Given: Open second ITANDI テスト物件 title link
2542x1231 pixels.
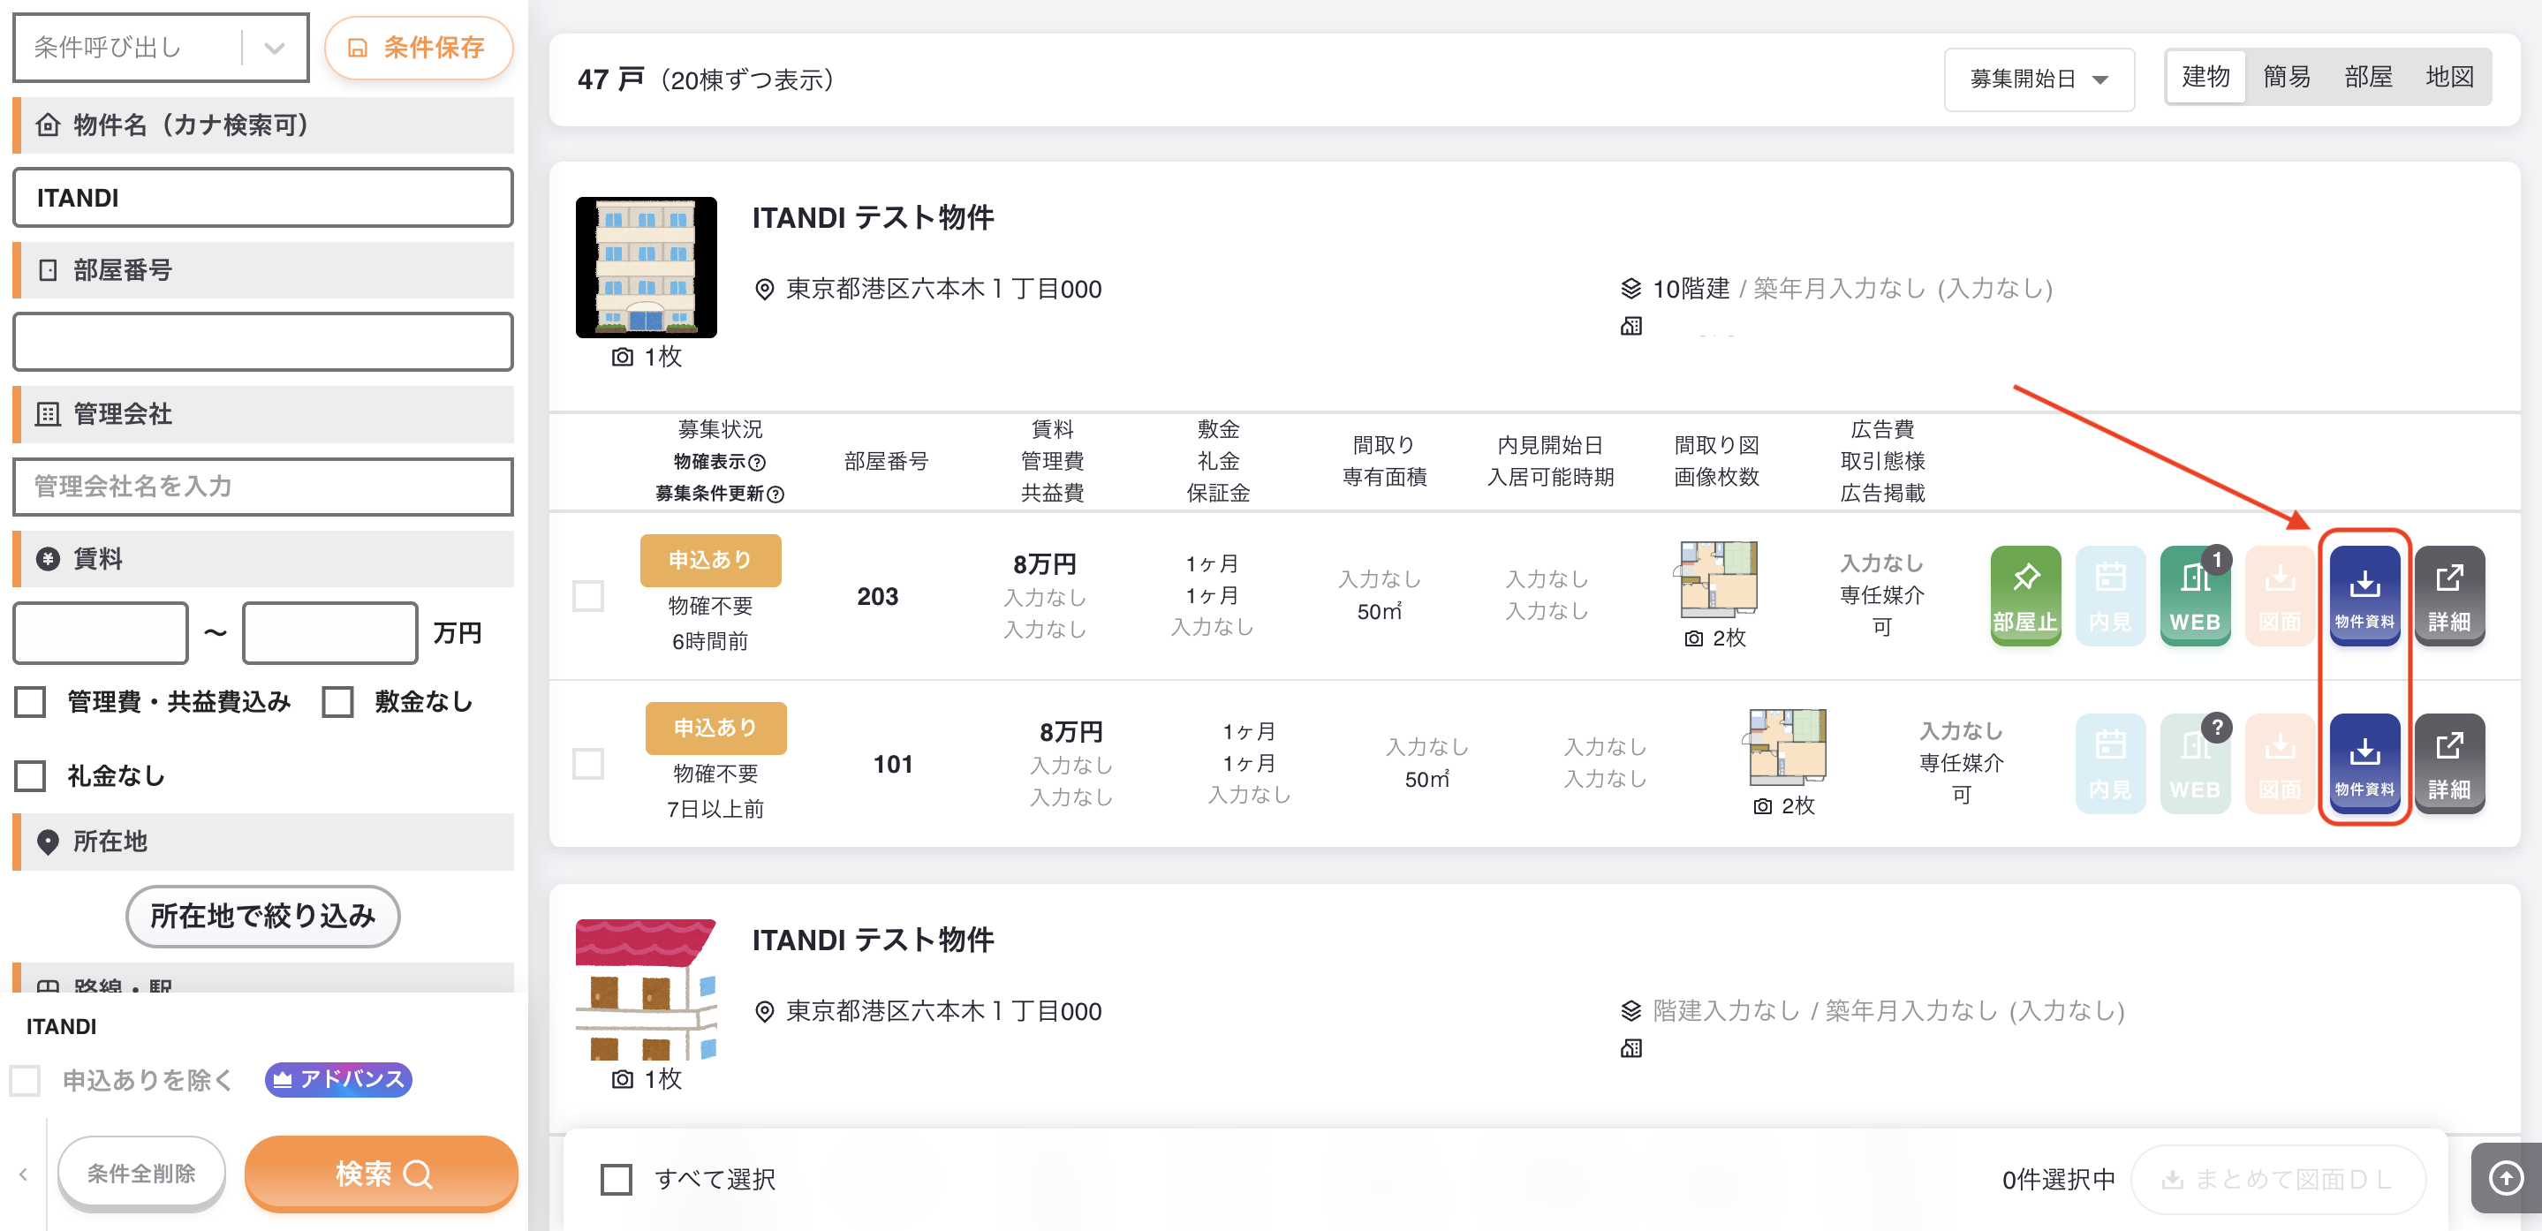Looking at the screenshot, I should [873, 939].
